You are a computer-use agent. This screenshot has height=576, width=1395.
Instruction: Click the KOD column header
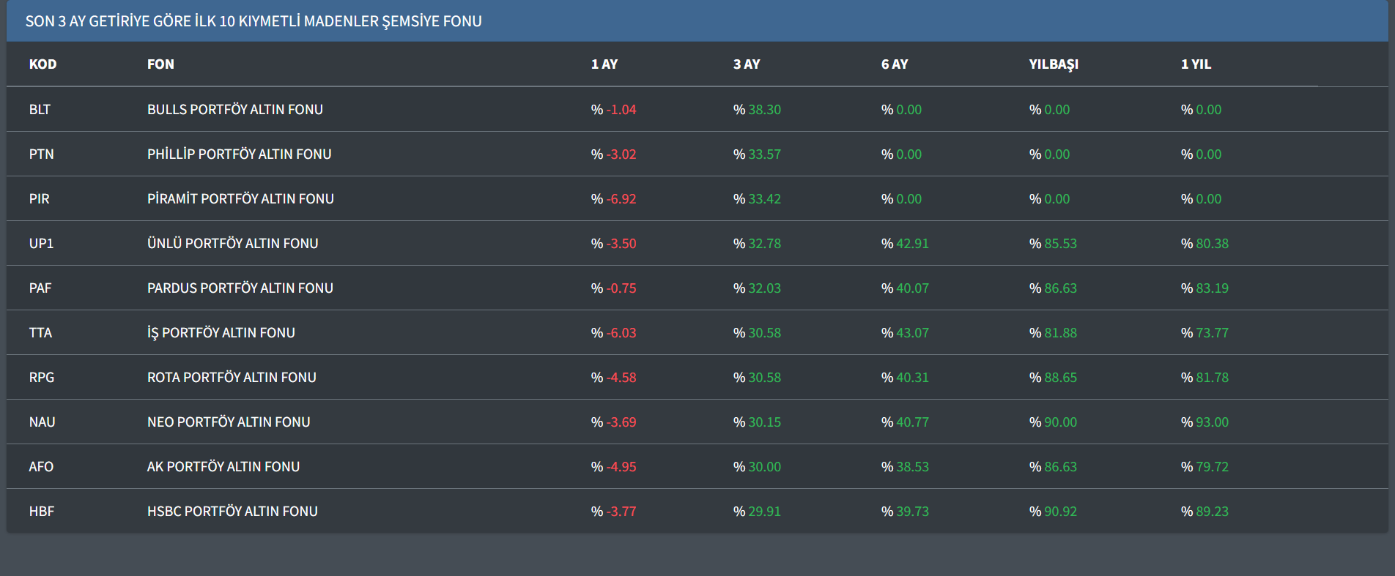[x=42, y=64]
